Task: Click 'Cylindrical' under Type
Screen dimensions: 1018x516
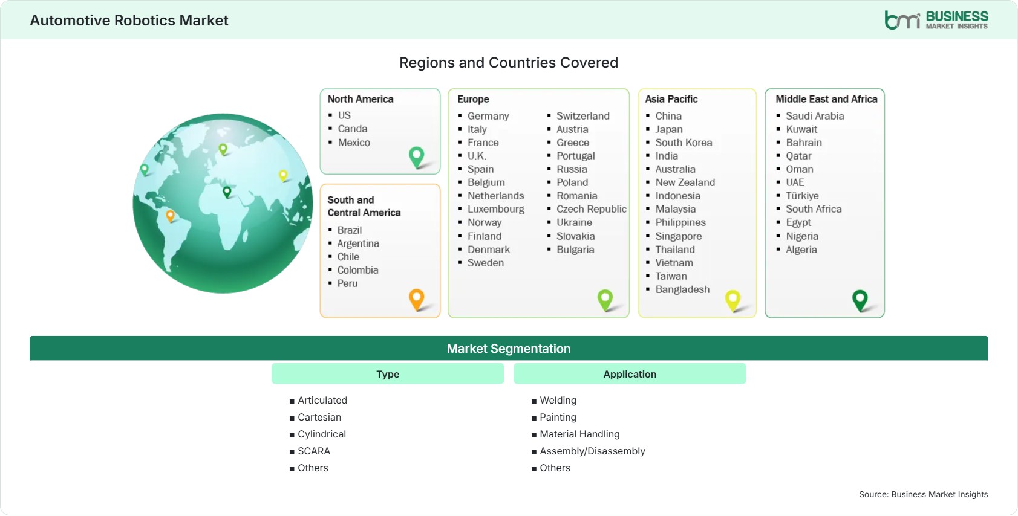Action: click(x=322, y=434)
